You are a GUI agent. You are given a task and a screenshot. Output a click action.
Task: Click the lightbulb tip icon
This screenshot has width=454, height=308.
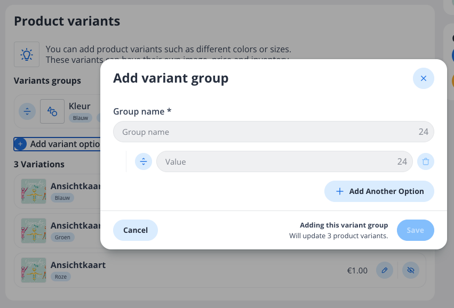point(27,54)
